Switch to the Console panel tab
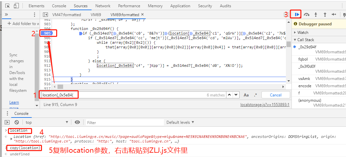 coord(59,6)
